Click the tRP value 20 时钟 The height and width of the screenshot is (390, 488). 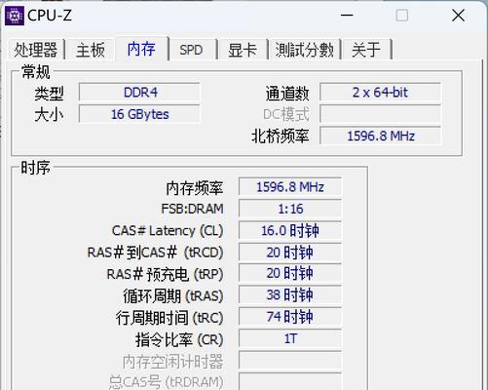tap(290, 273)
